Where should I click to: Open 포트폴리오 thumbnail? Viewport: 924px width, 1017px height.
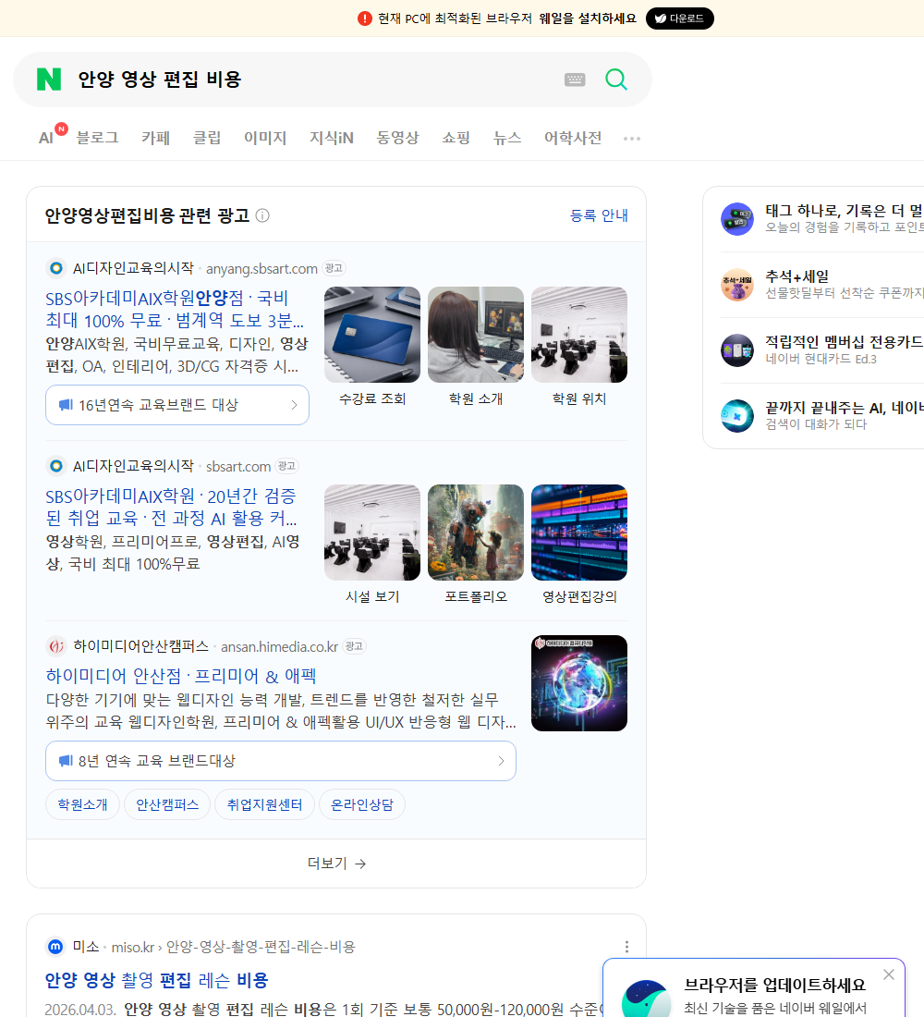476,533
